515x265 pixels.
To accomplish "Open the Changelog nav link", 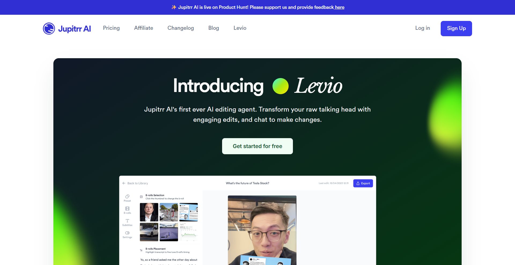I will pos(181,28).
